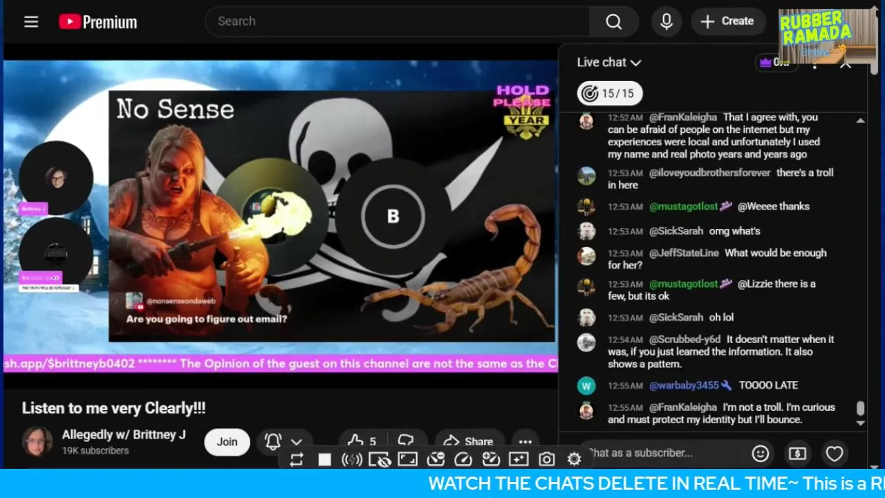This screenshot has width=885, height=498.
Task: Click the video title Listen to me very Clearly!!!
Action: tap(113, 408)
